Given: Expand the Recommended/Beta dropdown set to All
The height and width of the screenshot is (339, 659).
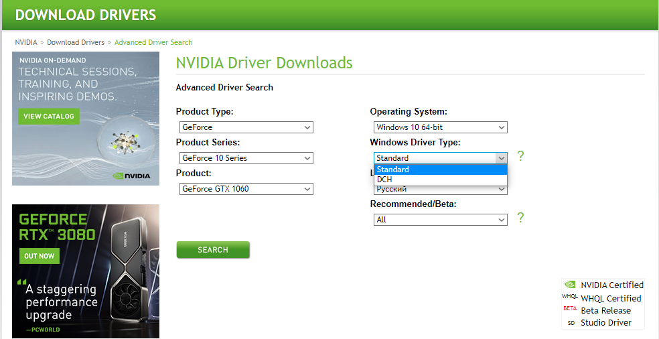Looking at the screenshot, I should pyautogui.click(x=440, y=220).
